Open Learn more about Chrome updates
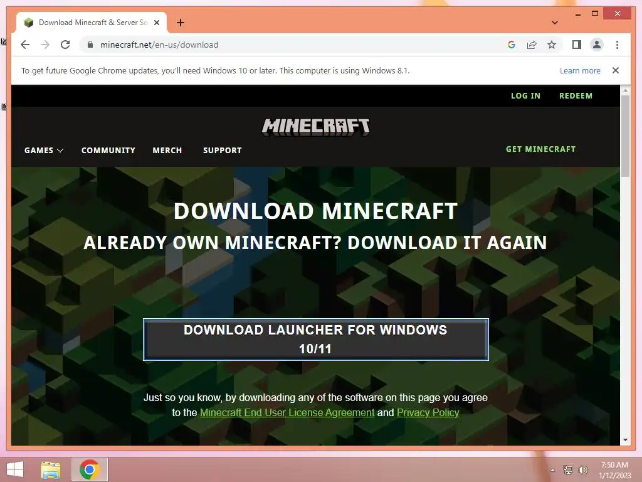Image resolution: width=642 pixels, height=482 pixels. point(580,70)
